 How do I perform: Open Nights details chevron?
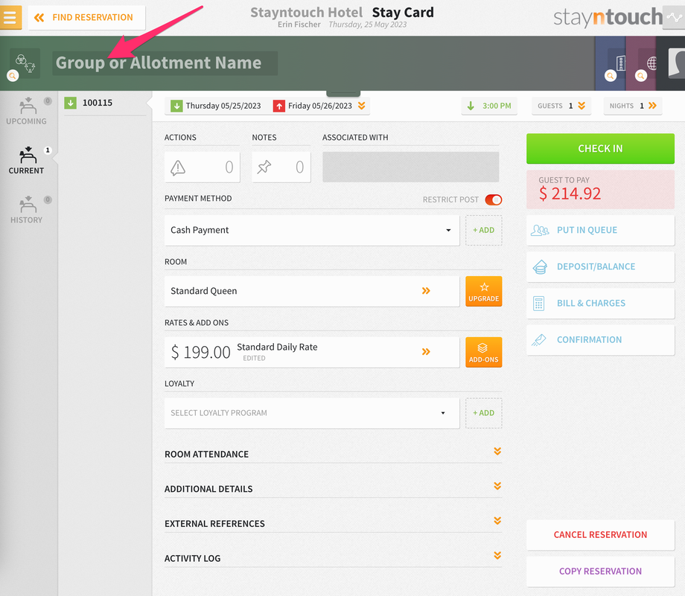[653, 106]
